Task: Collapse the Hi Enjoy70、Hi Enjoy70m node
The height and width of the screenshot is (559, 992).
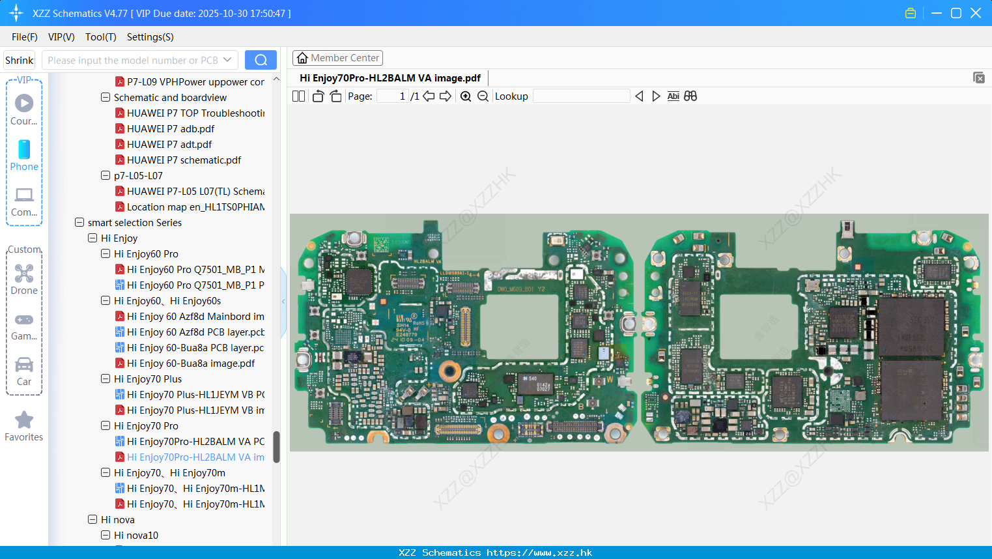Action: [x=106, y=473]
